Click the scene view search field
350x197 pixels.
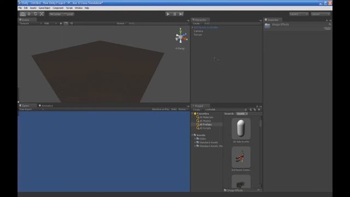pos(158,24)
